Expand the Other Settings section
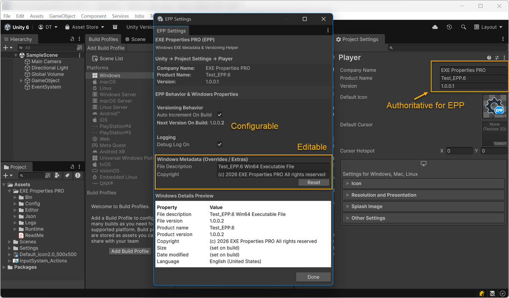This screenshot has width=509, height=298. coord(368,218)
